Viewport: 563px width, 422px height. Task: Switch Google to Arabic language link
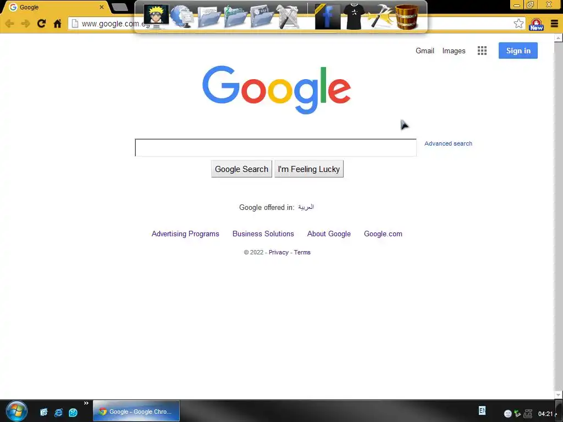306,207
